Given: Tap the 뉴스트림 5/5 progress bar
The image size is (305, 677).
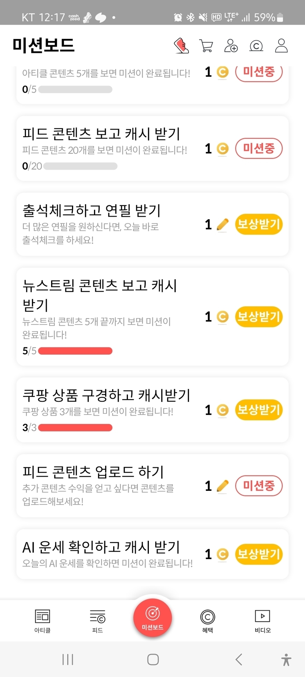Looking at the screenshot, I should (x=75, y=351).
